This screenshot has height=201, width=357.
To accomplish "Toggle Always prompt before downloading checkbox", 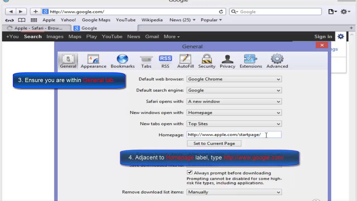I will (190, 173).
